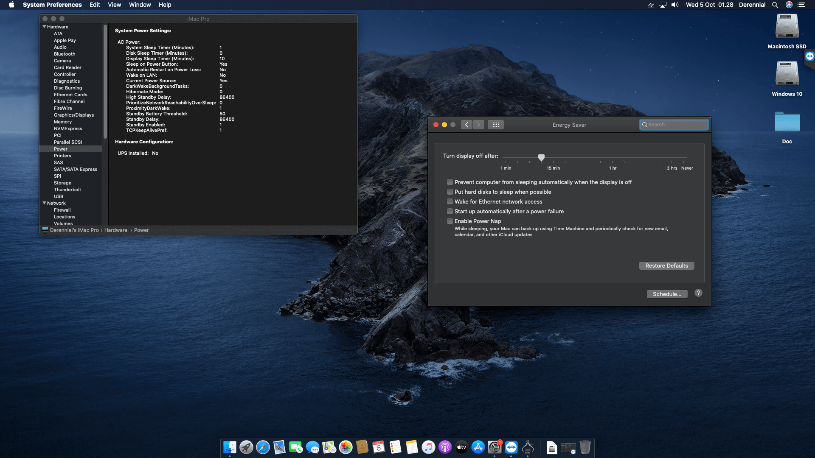Open Podcasts from the Dock

(x=444, y=447)
